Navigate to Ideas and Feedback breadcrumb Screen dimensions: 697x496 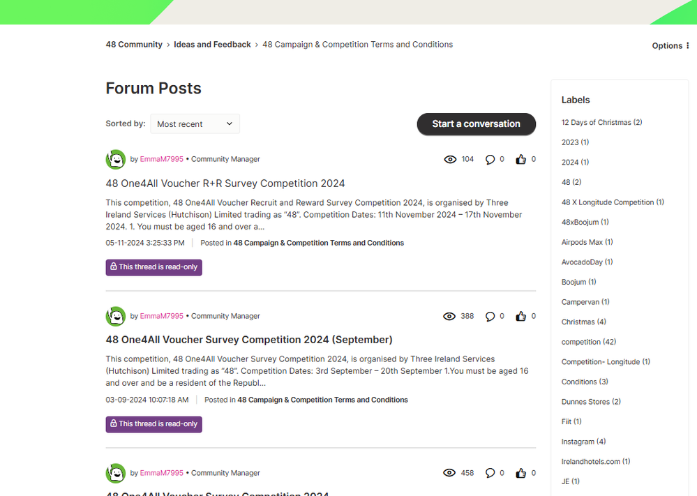point(212,45)
